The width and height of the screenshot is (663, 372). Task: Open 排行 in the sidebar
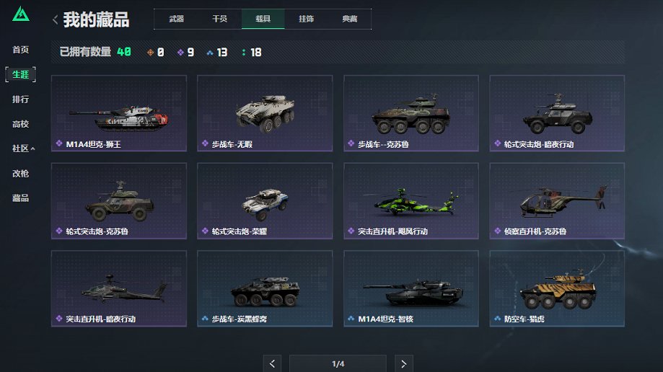20,99
